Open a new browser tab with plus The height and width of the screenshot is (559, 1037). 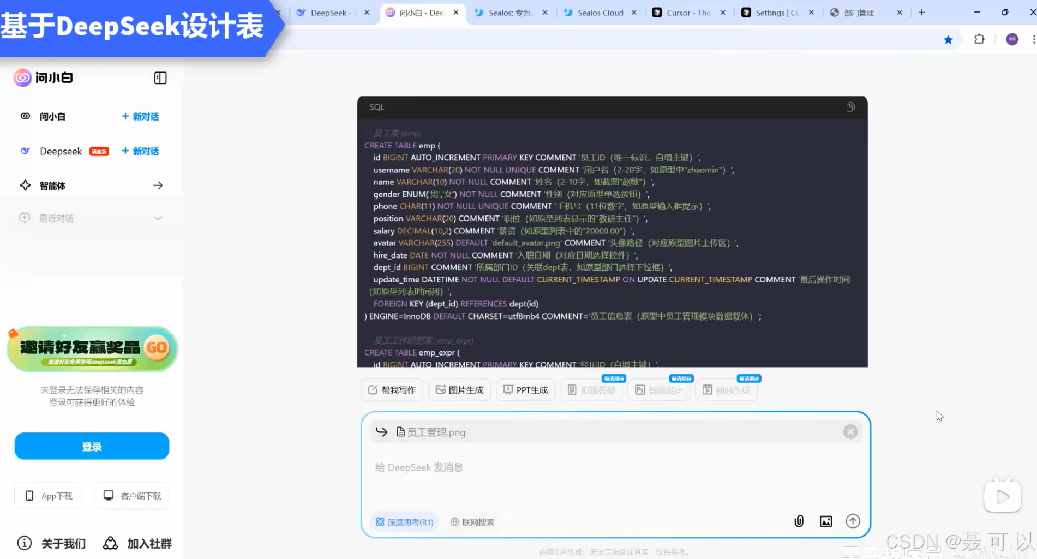pos(922,13)
